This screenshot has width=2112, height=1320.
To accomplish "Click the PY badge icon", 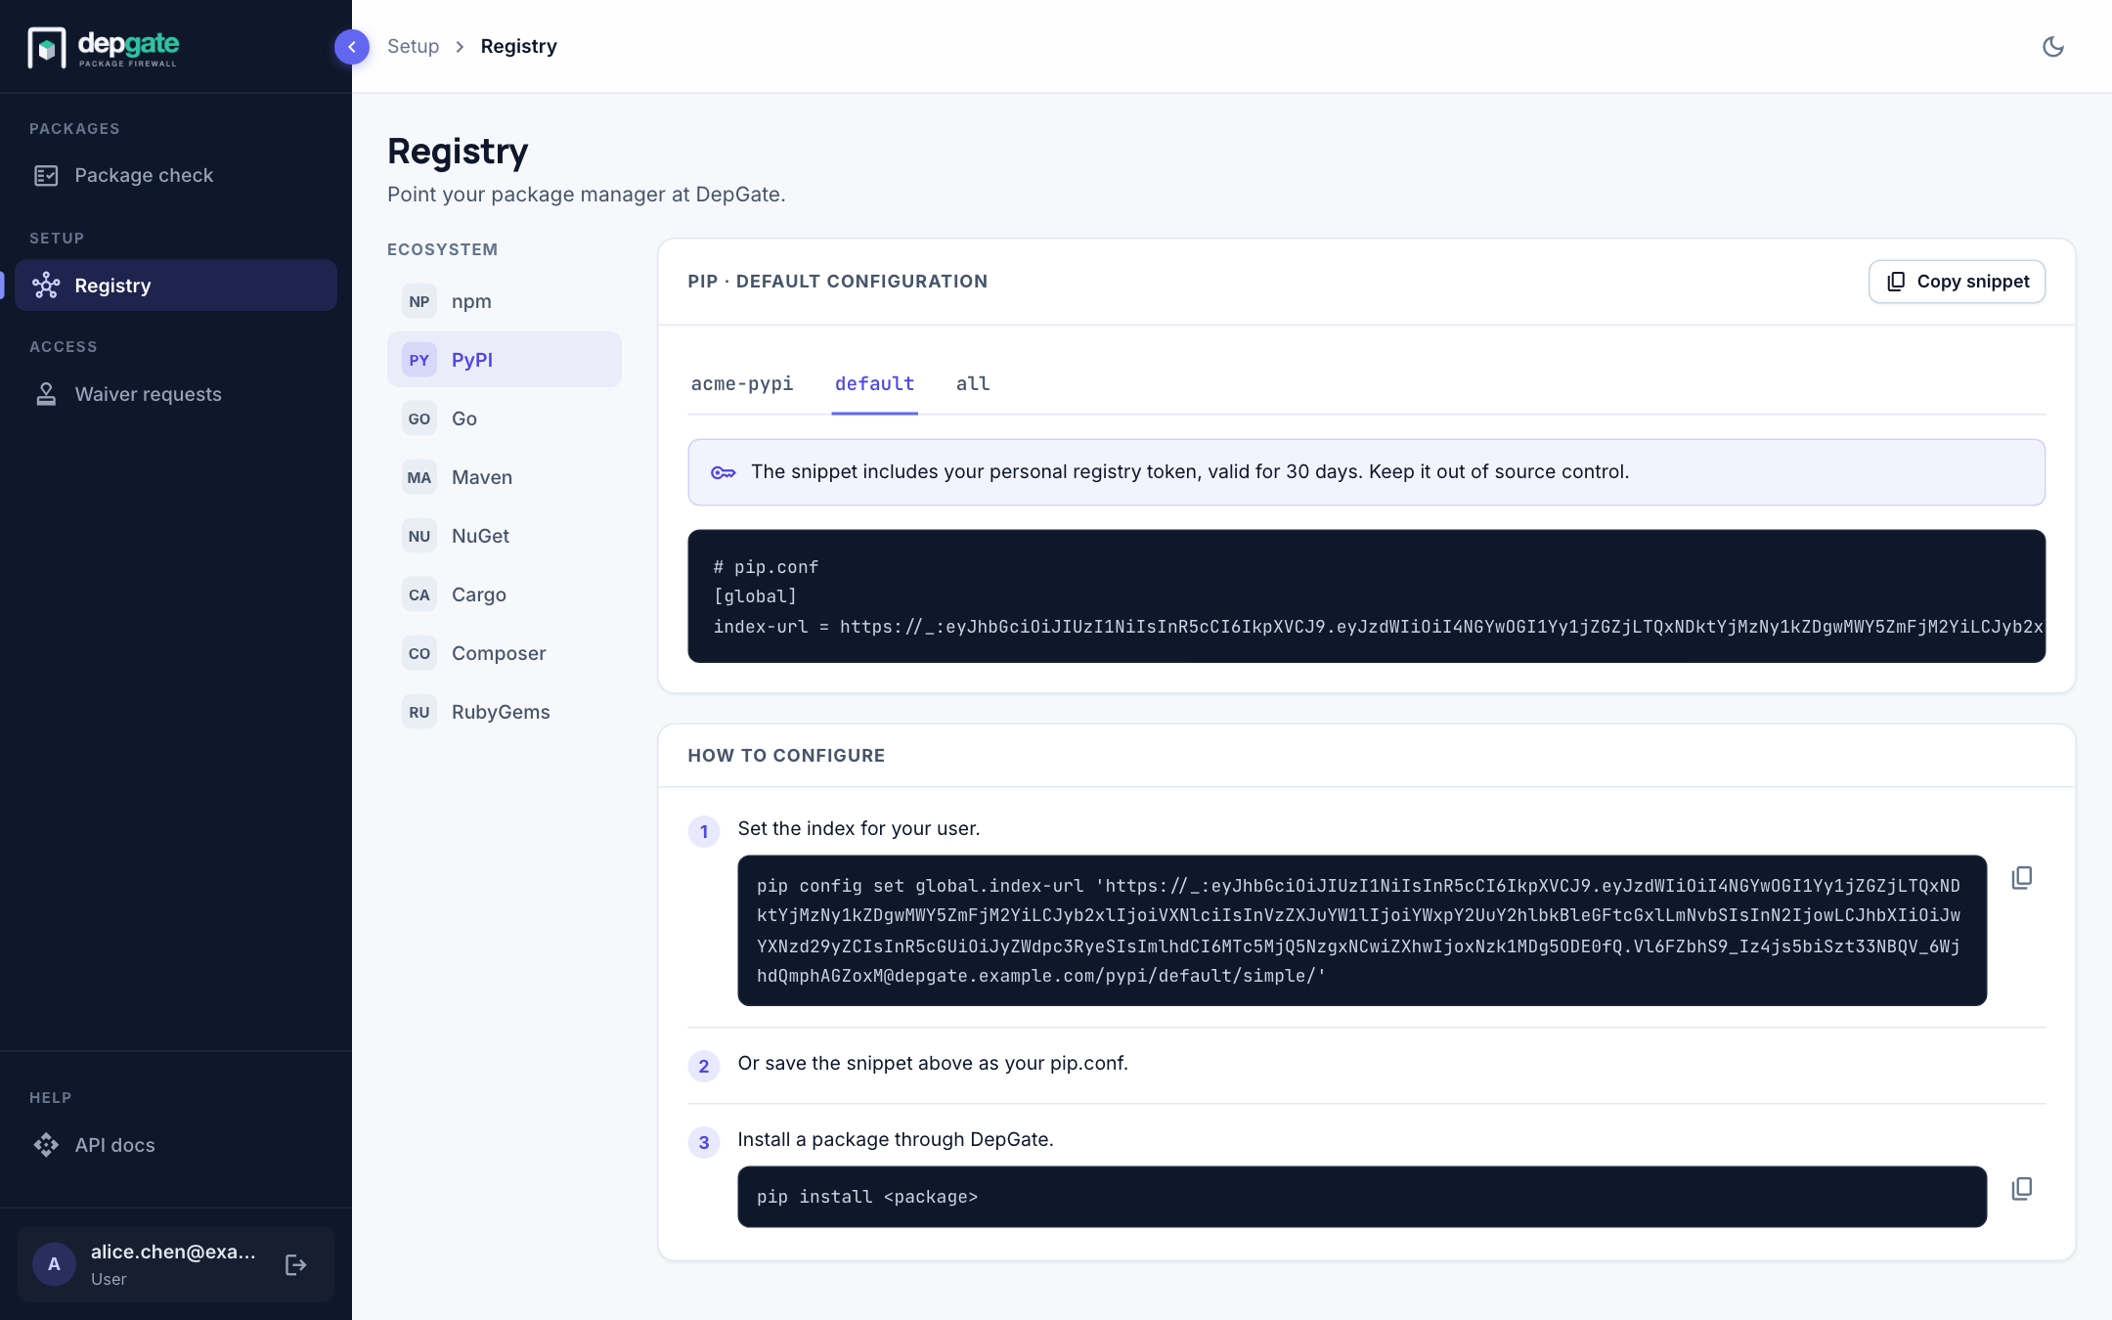I will tap(419, 360).
